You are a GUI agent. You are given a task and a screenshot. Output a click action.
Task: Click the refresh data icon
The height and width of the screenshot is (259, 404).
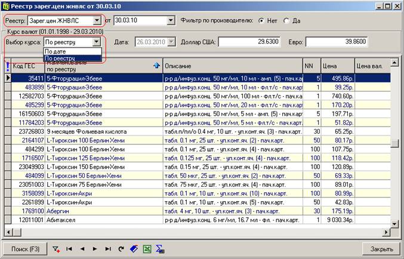tap(121, 248)
